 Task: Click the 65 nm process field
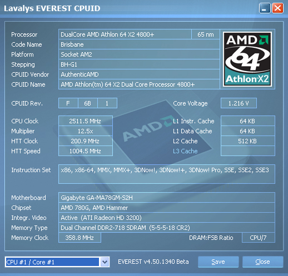206,34
